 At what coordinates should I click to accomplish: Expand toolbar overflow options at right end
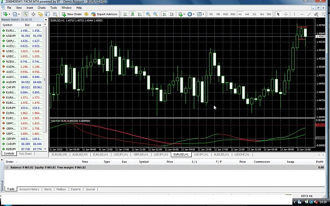324,14
